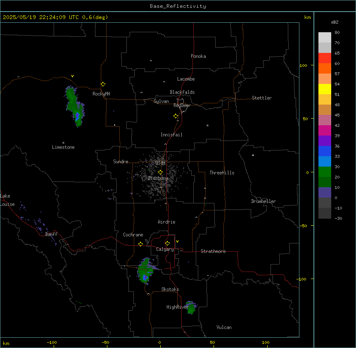
Task: Click the 80 dBZ light gray swatch
Action: coord(325,38)
